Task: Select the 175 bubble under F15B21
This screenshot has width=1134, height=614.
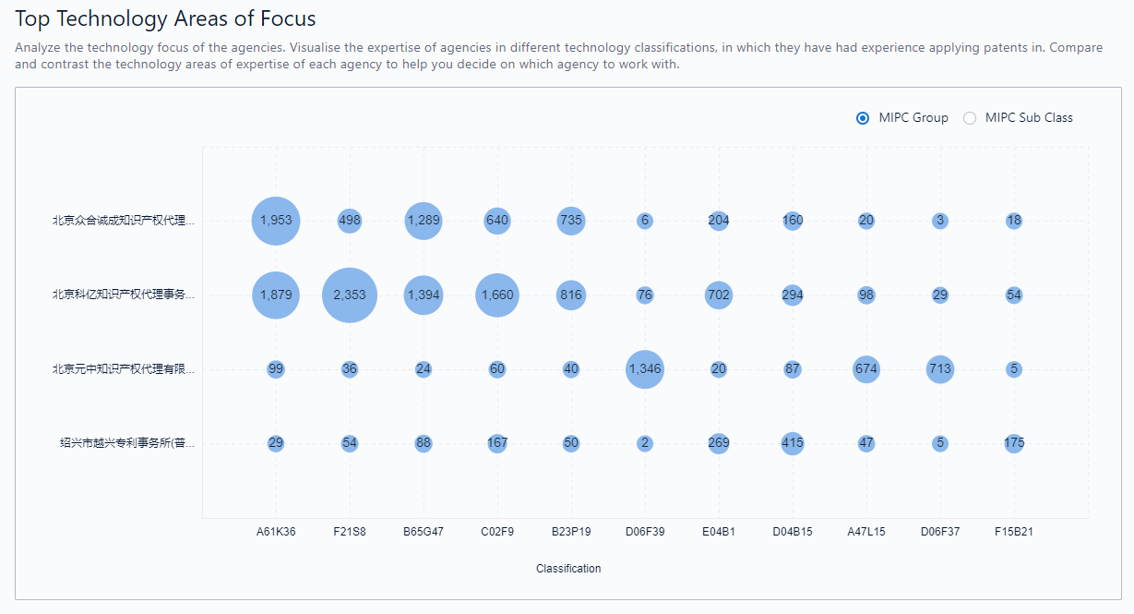Action: [x=1014, y=443]
